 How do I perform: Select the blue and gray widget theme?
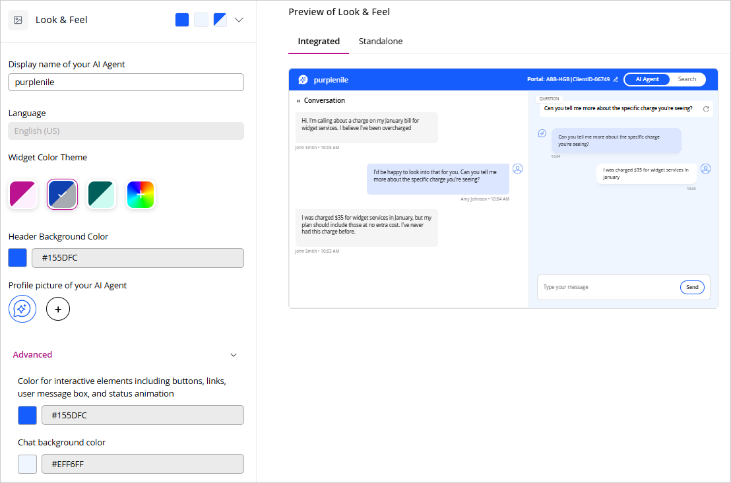[63, 195]
